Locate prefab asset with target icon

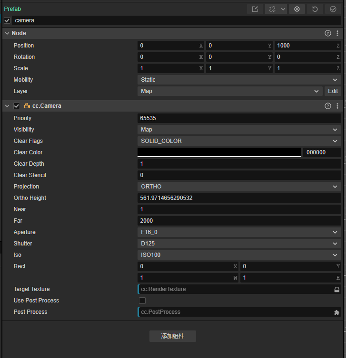297,9
